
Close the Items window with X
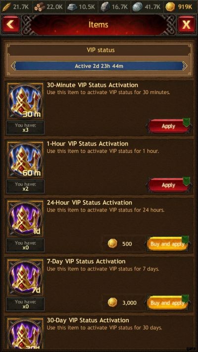pos(186,24)
